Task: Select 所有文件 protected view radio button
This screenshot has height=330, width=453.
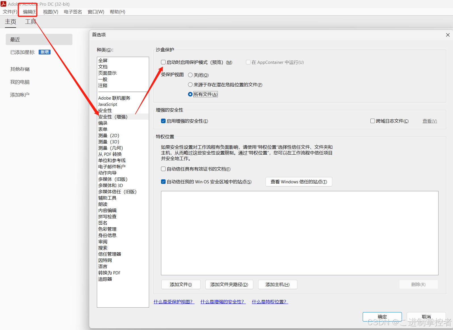Action: [190, 94]
